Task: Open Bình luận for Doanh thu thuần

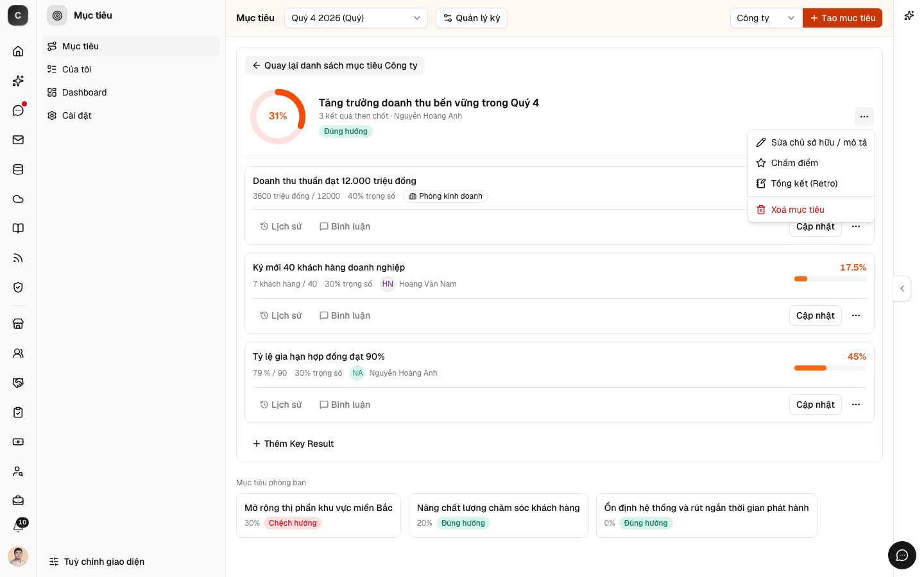Action: 345,226
